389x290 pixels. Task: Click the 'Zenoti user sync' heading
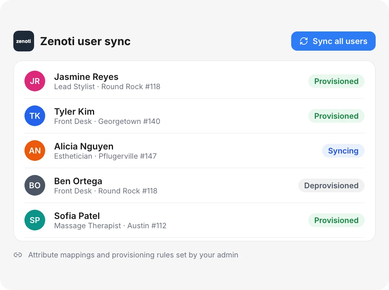tap(85, 41)
